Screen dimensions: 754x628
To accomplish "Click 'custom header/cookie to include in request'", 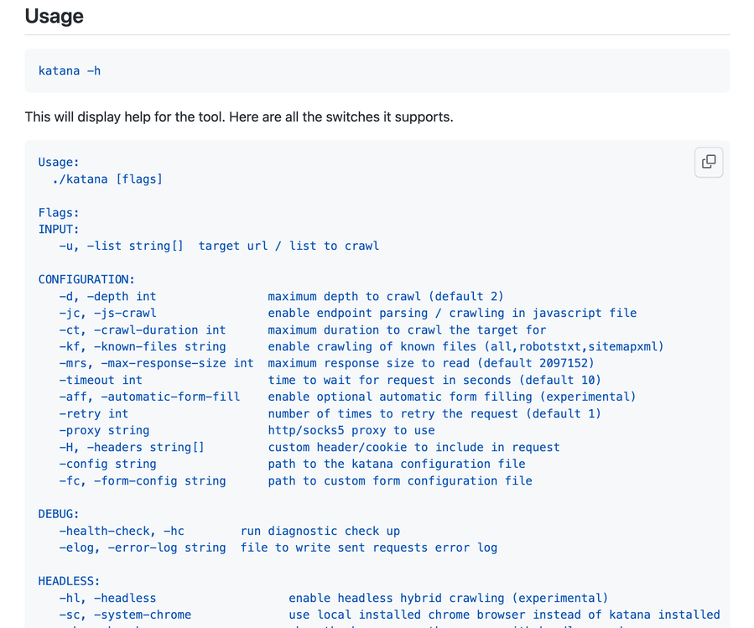I will [x=413, y=447].
